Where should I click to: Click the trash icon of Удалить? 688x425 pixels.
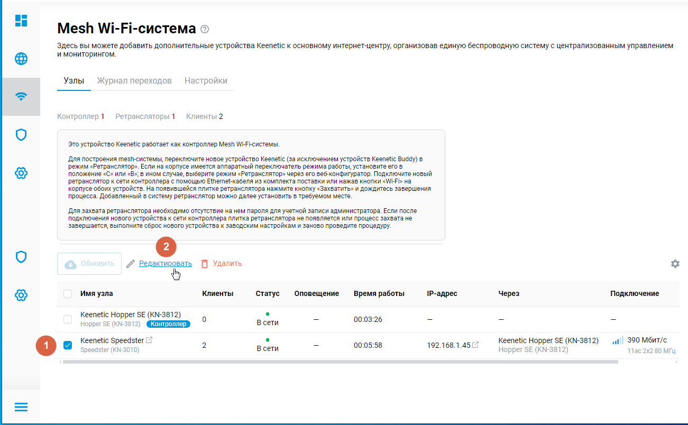[x=205, y=263]
